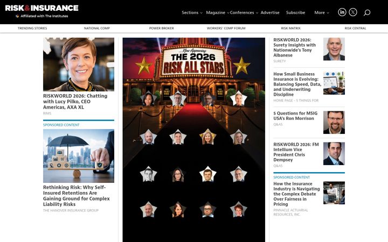This screenshot has width=388, height=242.
Task: Open the 2026 Risk All Stars marquee
Action: pos(193,62)
